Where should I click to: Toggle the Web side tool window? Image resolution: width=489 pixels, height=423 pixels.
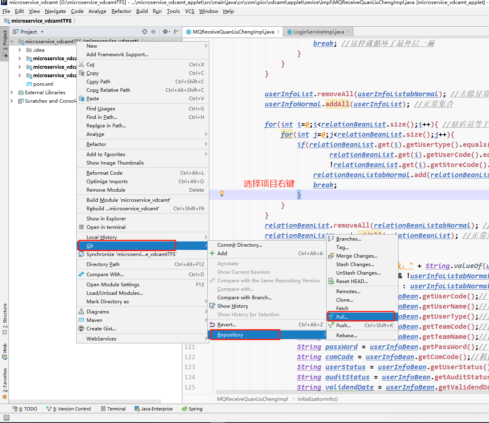point(5,351)
